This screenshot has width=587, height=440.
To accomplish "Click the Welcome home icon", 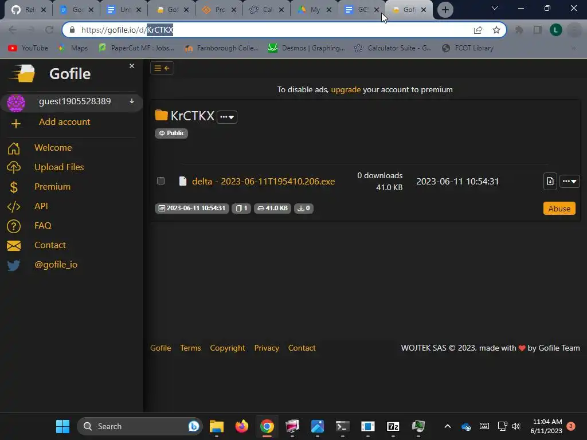I will coord(14,148).
